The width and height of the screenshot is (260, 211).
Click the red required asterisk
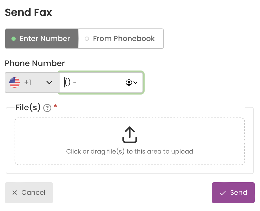pyautogui.click(x=55, y=106)
